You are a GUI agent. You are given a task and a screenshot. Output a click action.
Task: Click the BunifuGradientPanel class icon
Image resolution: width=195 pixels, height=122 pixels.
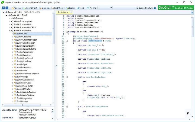[x=15, y=80]
